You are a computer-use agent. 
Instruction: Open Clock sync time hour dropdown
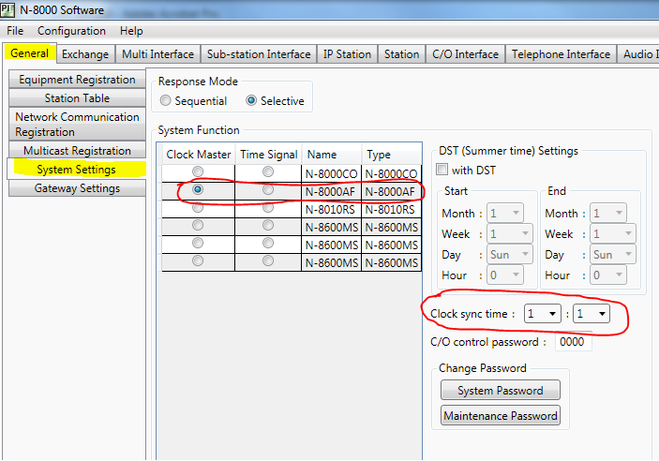[543, 314]
